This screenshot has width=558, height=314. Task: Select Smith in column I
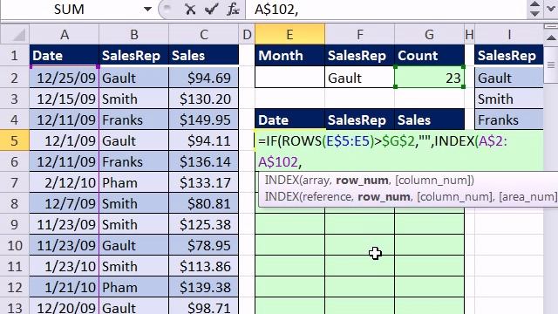509,99
